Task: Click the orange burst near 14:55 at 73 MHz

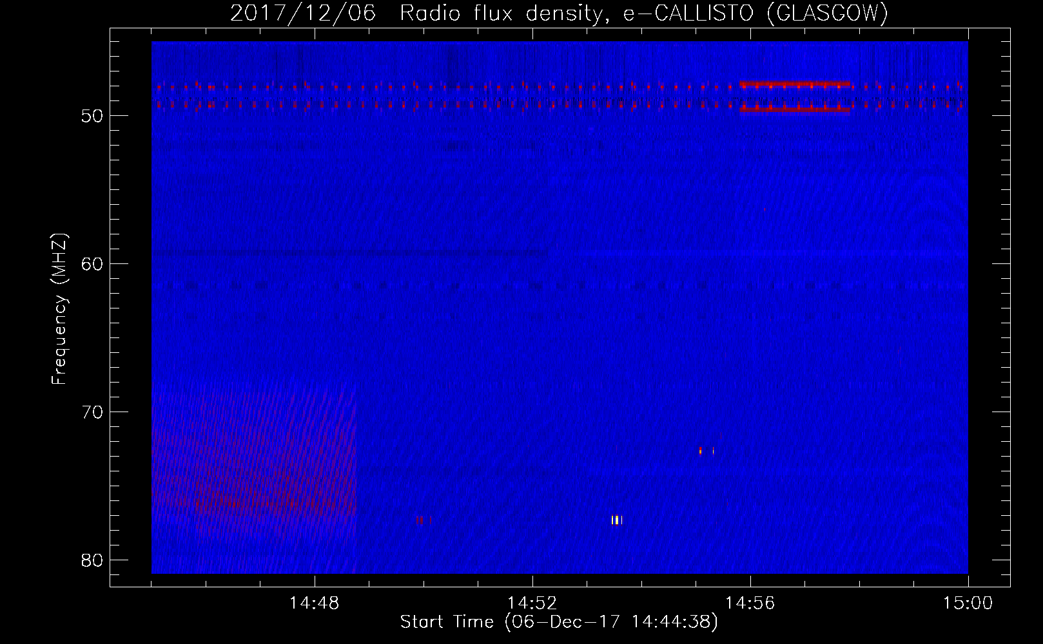Action: 700,450
